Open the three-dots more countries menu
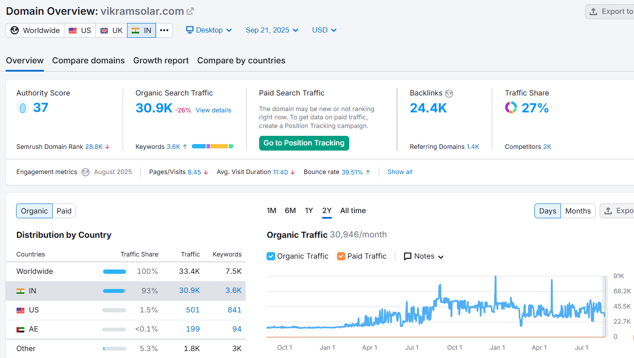634x358 pixels. (164, 30)
